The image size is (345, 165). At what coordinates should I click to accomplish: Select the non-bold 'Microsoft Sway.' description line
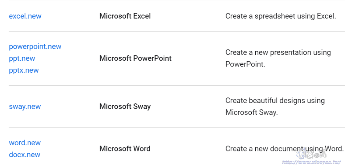pos(252,112)
